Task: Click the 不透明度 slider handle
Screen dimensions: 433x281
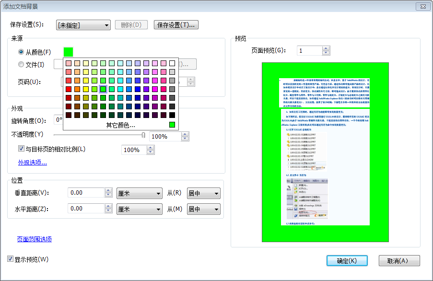Action: (x=143, y=136)
